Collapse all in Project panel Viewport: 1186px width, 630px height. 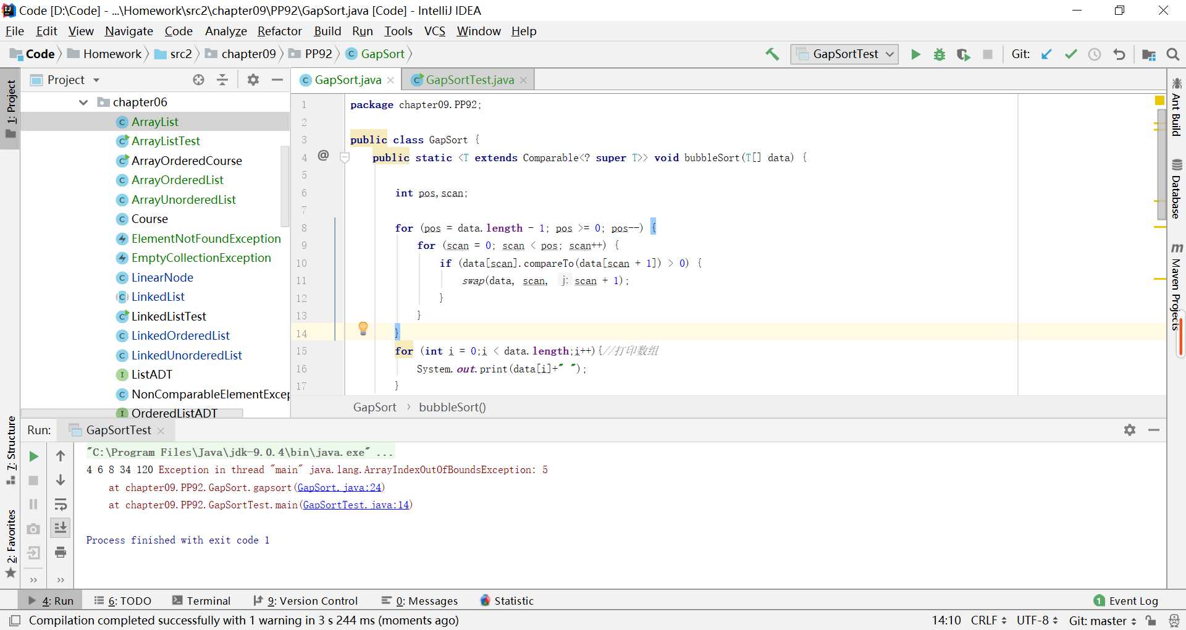coord(222,80)
